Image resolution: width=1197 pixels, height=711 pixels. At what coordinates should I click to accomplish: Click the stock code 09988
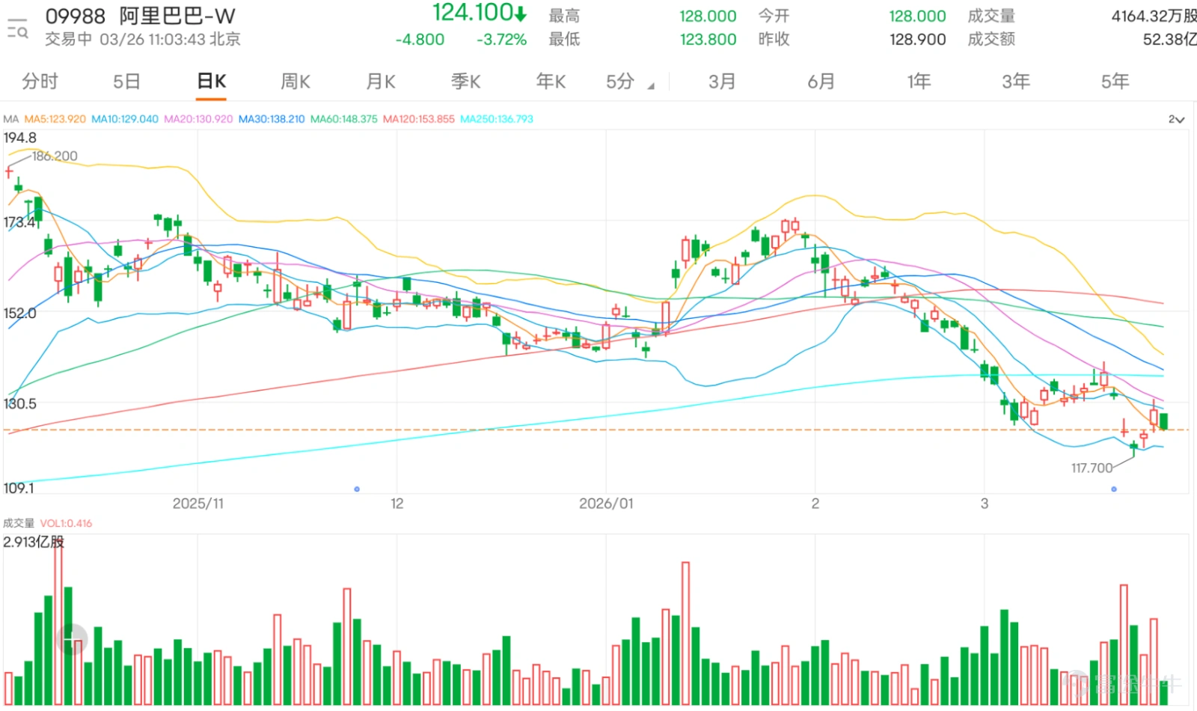[76, 16]
